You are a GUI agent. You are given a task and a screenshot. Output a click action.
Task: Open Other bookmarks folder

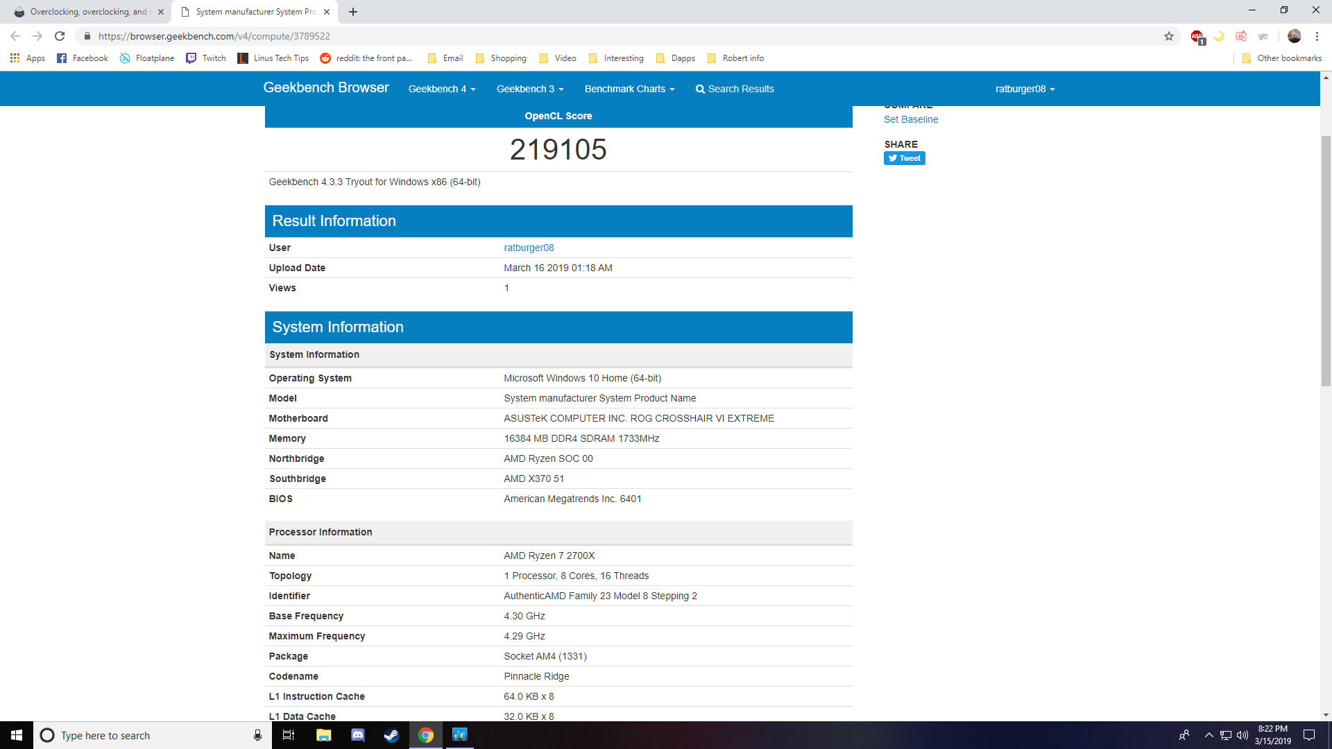(x=1282, y=58)
